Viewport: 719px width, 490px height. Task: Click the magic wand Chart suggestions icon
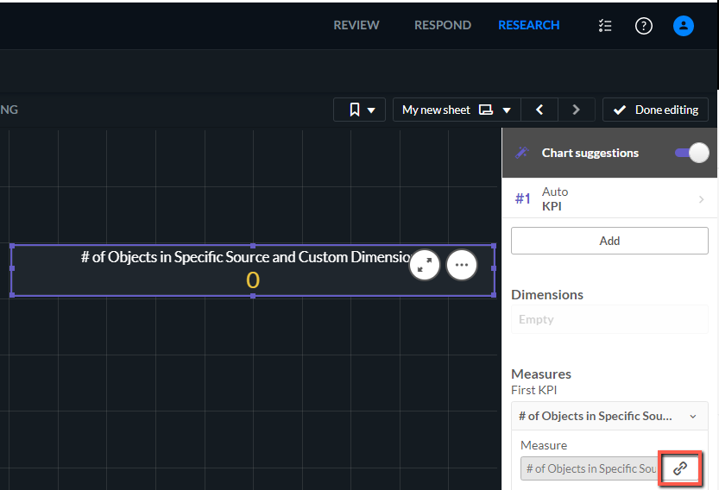click(522, 153)
